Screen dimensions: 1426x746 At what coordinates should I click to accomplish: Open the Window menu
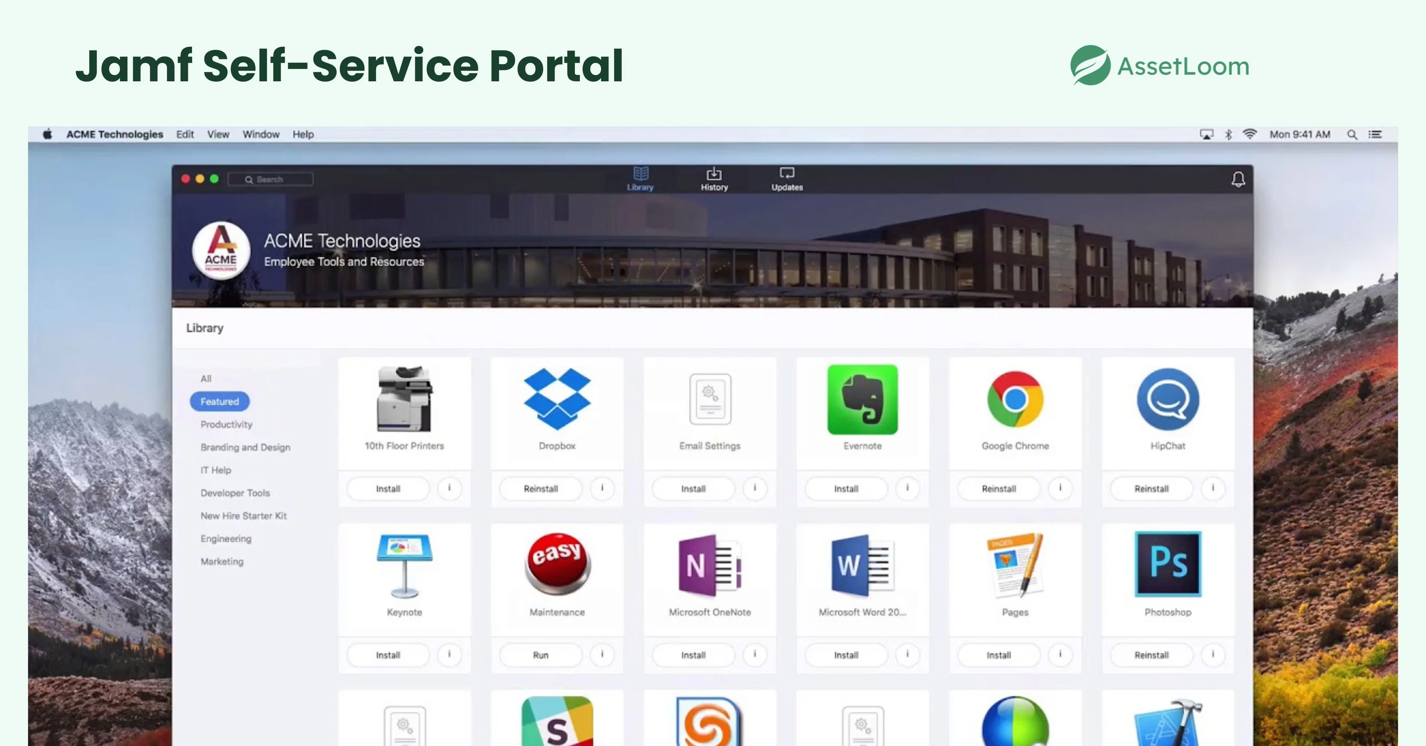pyautogui.click(x=261, y=135)
